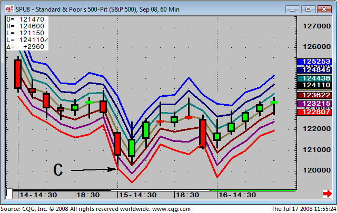Click the blue 125253 price label
The height and width of the screenshot is (213, 337).
click(314, 62)
